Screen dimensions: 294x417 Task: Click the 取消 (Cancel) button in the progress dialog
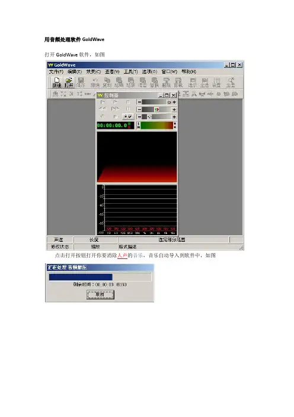[x=100, y=295]
